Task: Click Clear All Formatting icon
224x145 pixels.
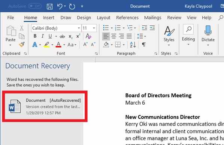Action: (88, 36)
